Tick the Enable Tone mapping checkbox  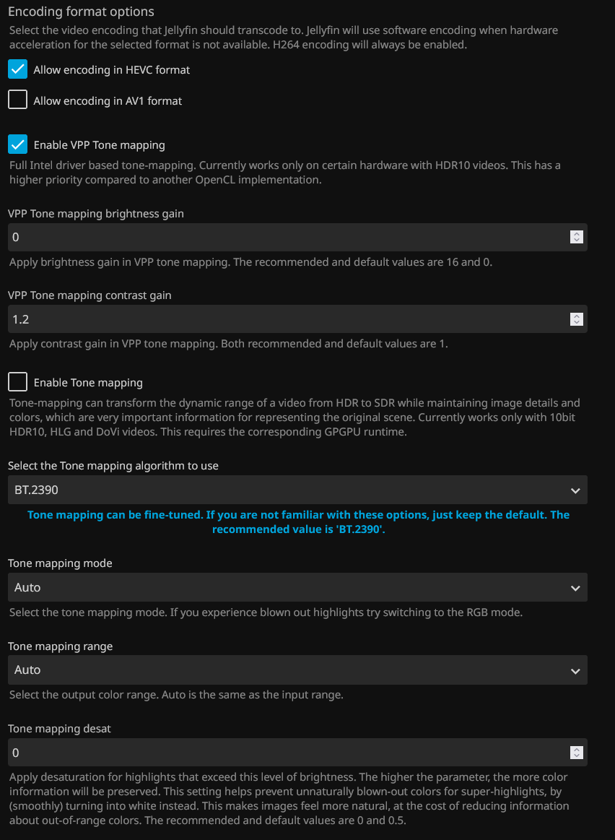coord(17,382)
